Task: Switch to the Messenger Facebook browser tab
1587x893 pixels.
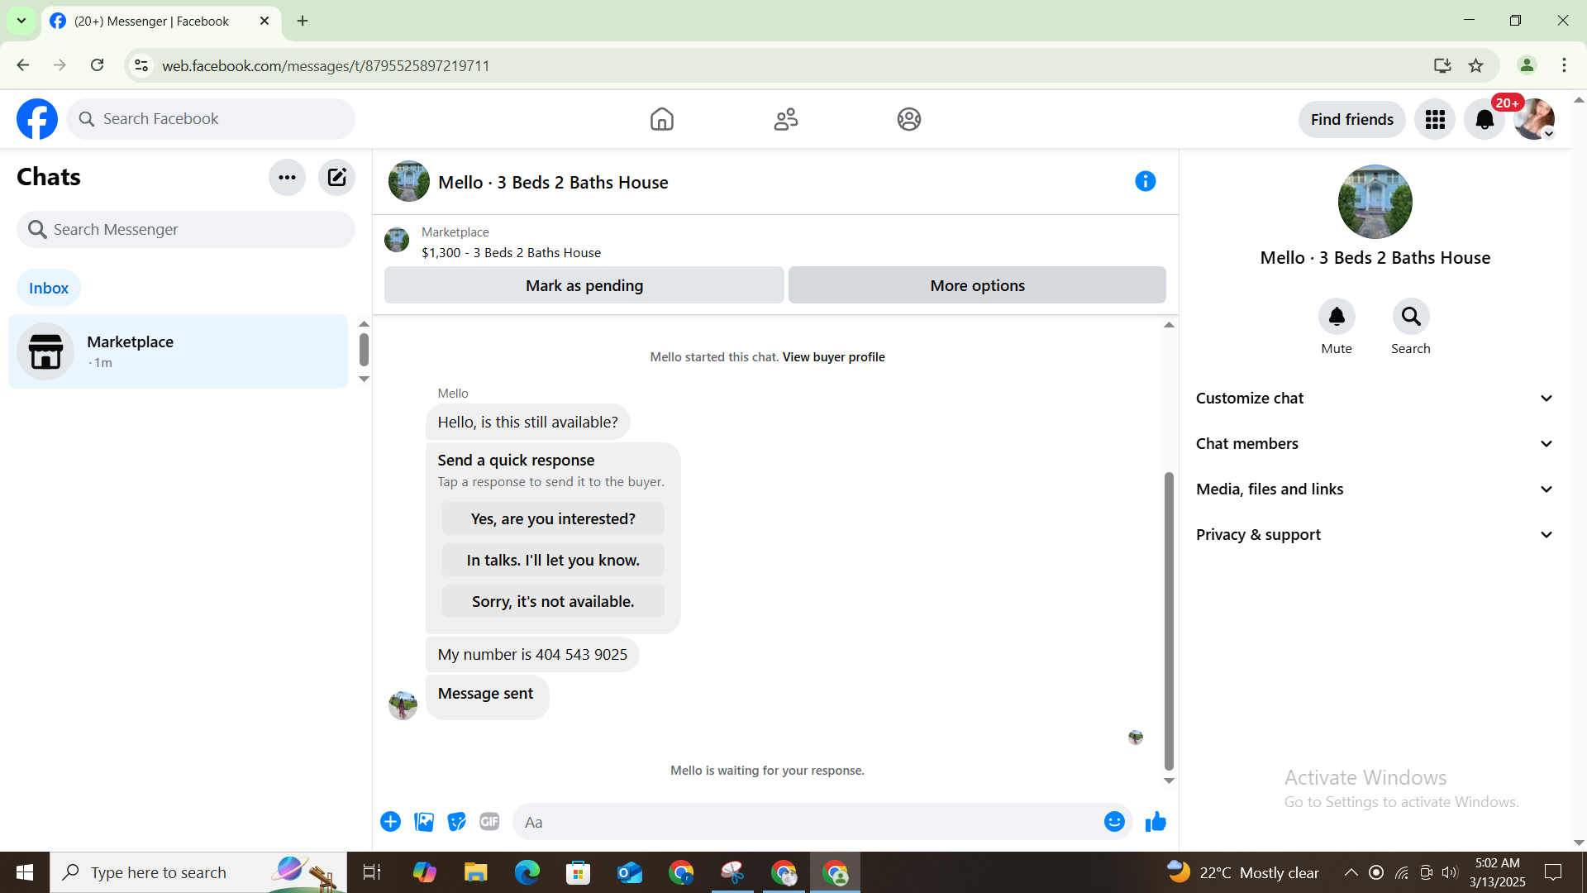Action: [160, 21]
